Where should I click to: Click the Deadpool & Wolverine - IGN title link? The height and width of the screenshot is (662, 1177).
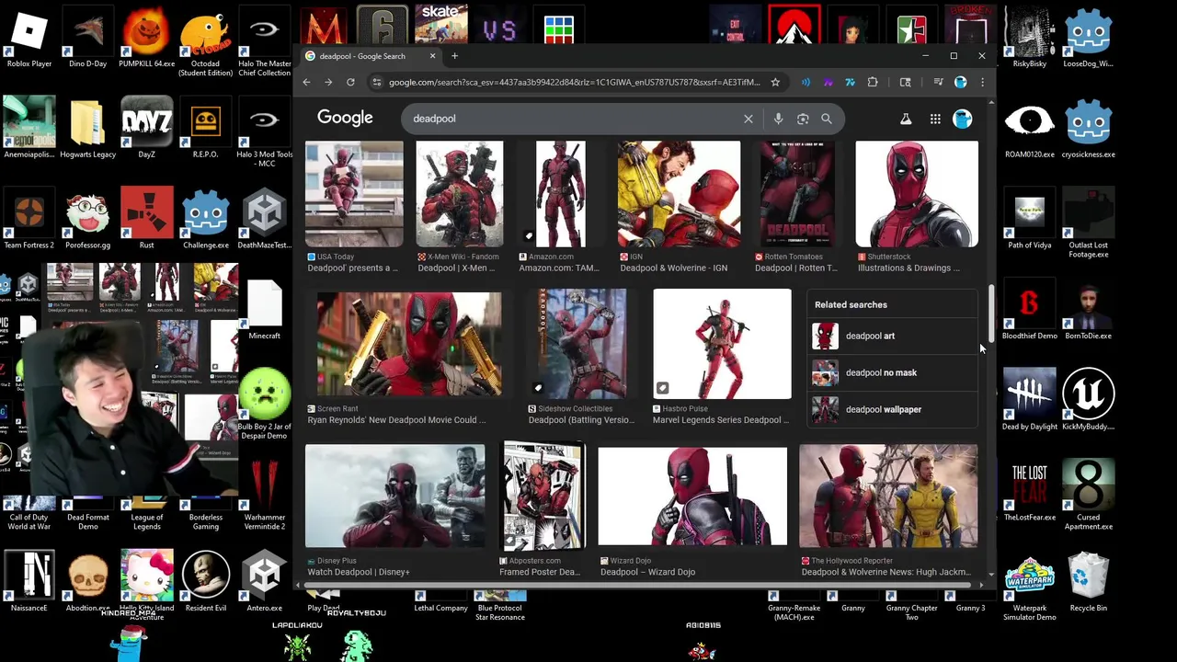click(x=674, y=268)
